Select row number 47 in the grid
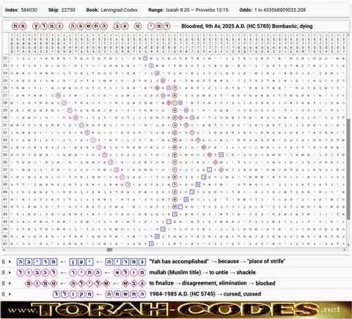 click(x=5, y=243)
